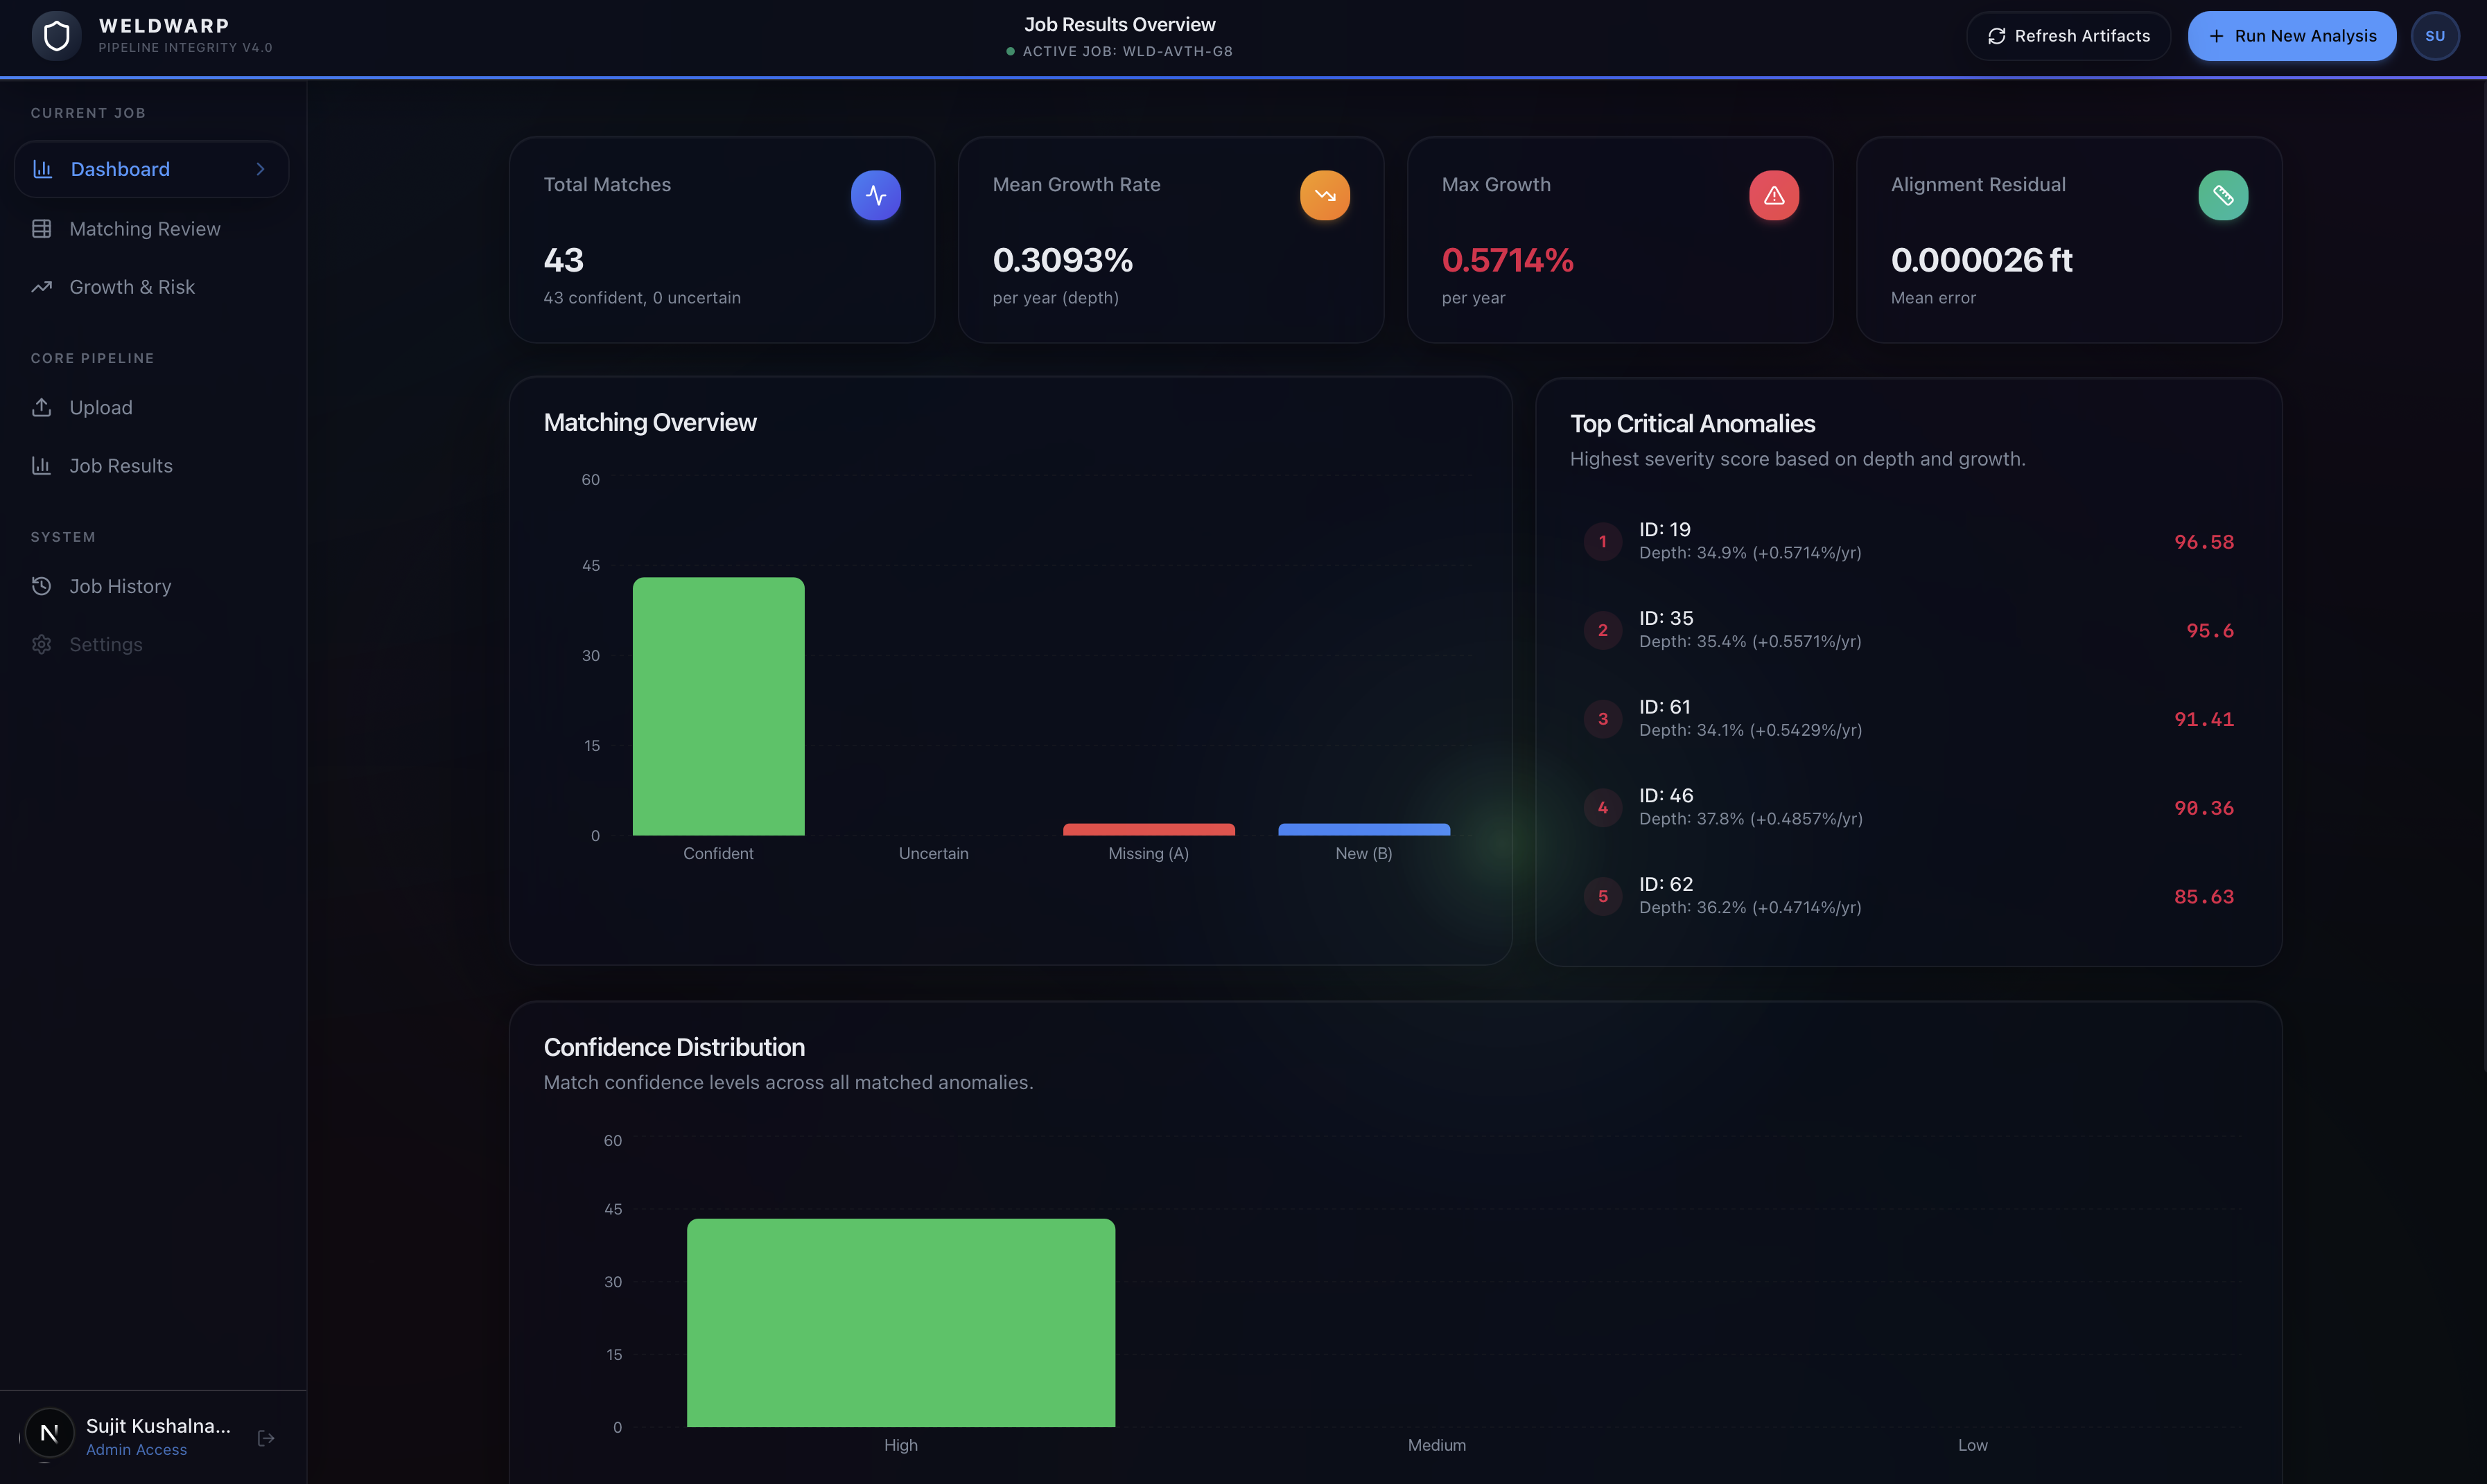This screenshot has height=1484, width=2487.
Task: Click the green Confident bar in Matching Overview
Action: coord(718,706)
